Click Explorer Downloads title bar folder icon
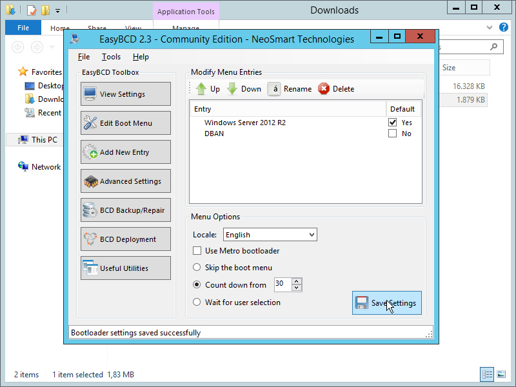Screen dimensions: 516x387 pyautogui.click(x=10, y=10)
